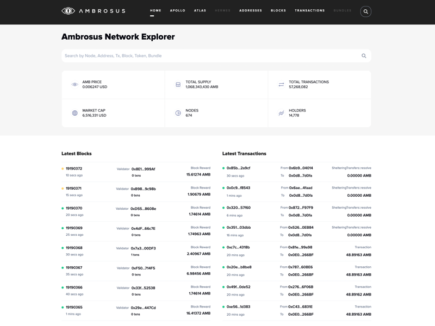The width and height of the screenshot is (435, 326).
Task: Click magnifier icon inside search field
Action: [364, 56]
